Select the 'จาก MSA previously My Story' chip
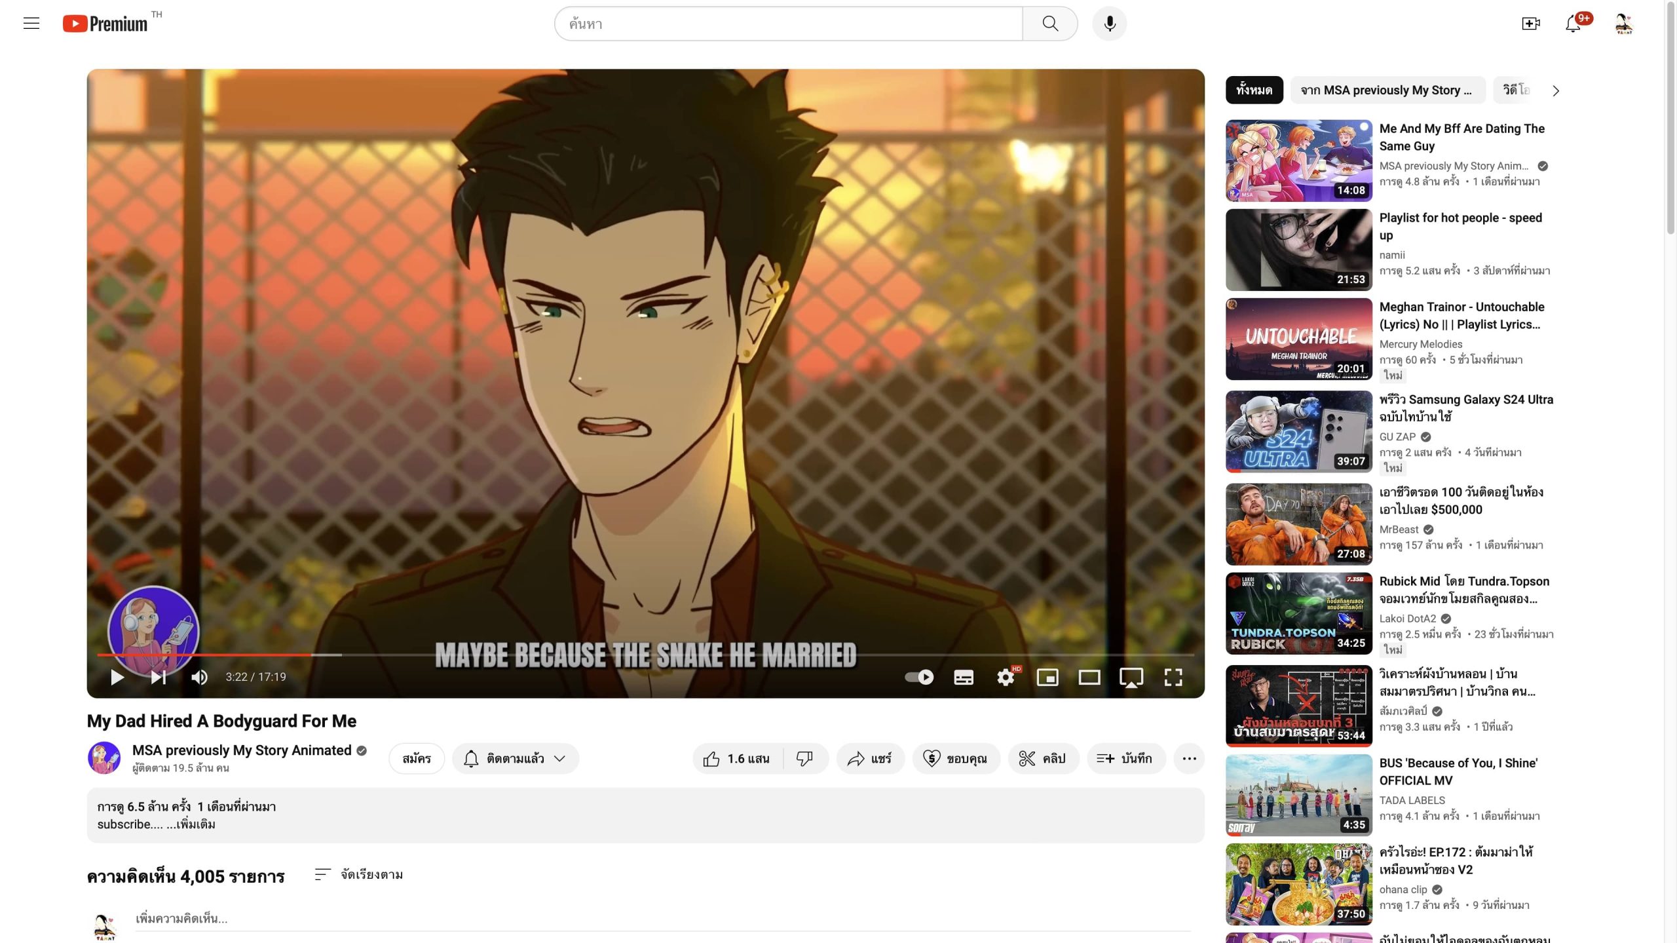This screenshot has height=943, width=1677. [1385, 90]
